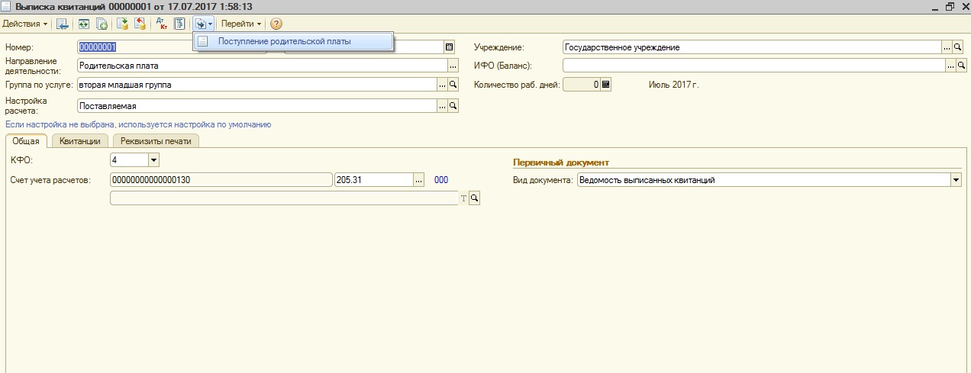
Task: Click ellipsis button of Настройка расчета field
Action: pyautogui.click(x=441, y=105)
